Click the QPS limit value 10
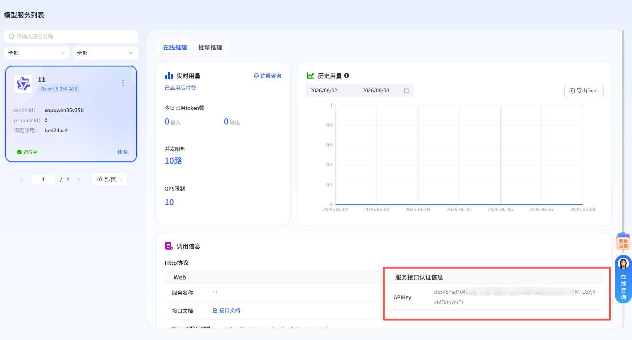 (x=169, y=202)
